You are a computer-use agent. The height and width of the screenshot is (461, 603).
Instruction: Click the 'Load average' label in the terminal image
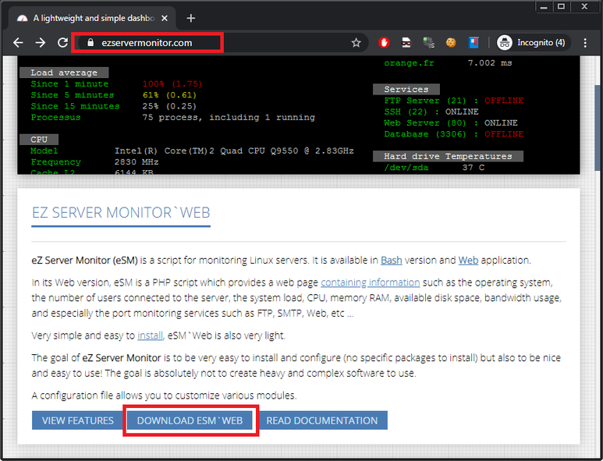(x=64, y=73)
